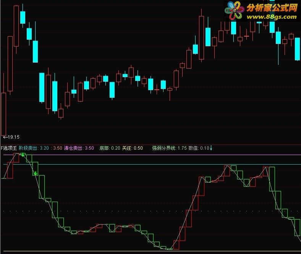Click the F逃顶王 indicator name

pos(9,148)
